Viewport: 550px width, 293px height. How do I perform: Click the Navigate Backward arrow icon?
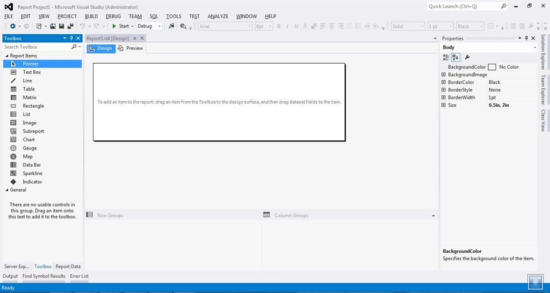13,26
